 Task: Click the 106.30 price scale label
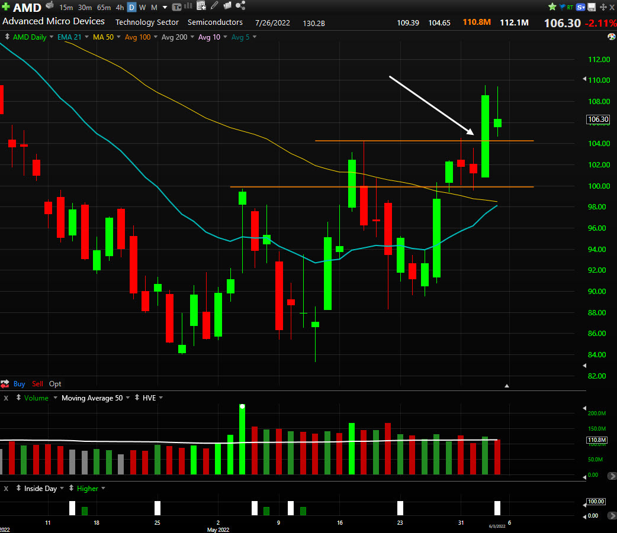click(x=598, y=119)
